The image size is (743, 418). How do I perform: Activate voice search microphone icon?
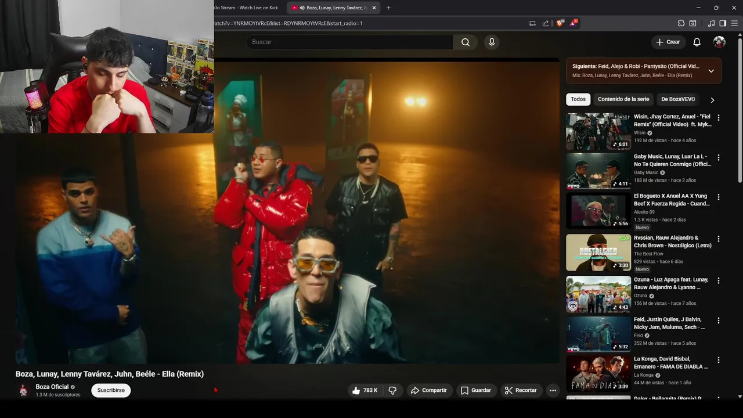[x=492, y=42]
